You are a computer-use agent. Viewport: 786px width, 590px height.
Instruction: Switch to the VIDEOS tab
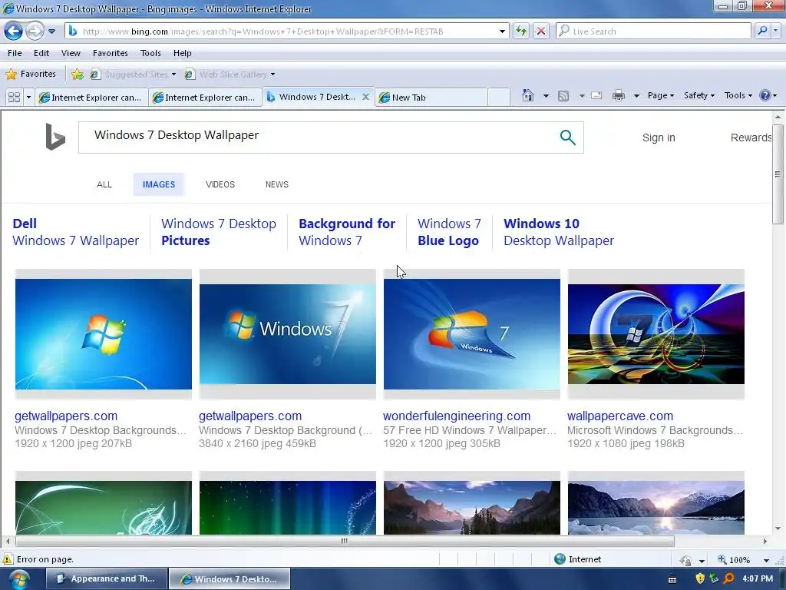[220, 184]
